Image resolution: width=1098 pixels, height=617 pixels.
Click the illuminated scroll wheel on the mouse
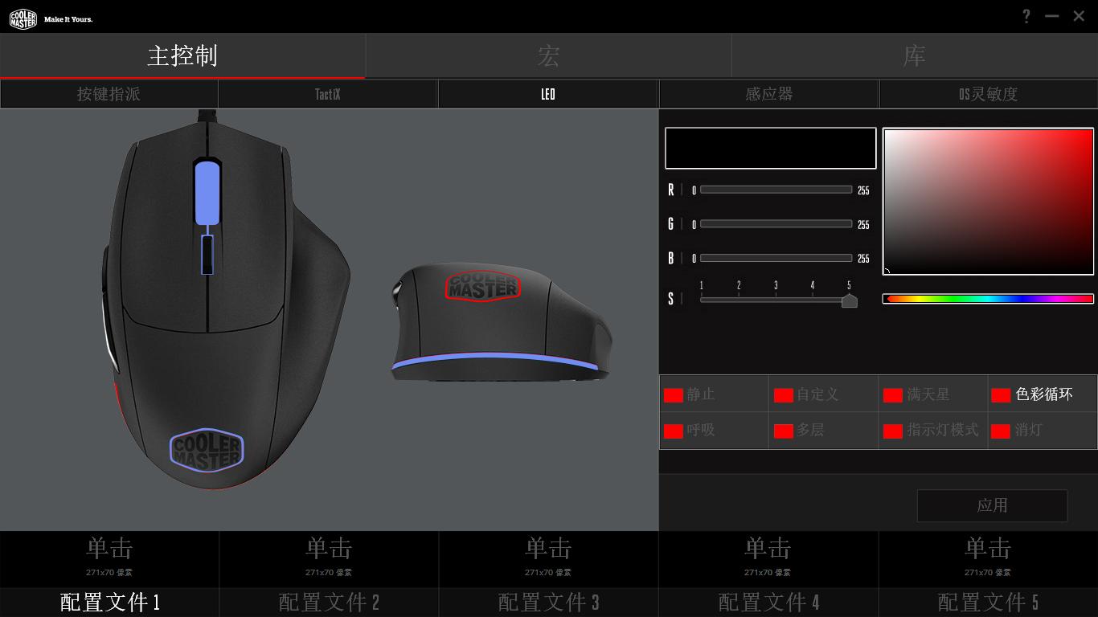point(207,193)
